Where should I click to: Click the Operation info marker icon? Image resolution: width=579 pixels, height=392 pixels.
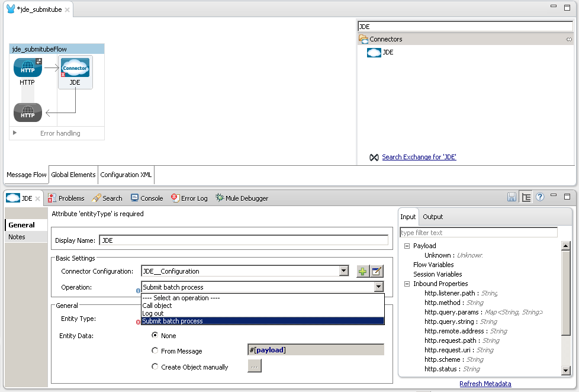(138, 291)
